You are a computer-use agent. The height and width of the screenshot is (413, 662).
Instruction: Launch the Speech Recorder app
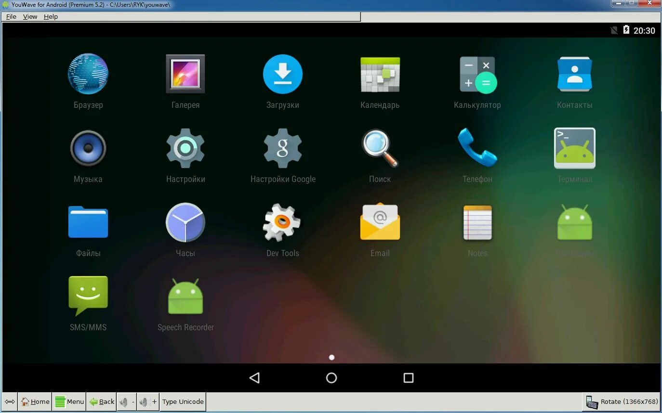tap(185, 296)
